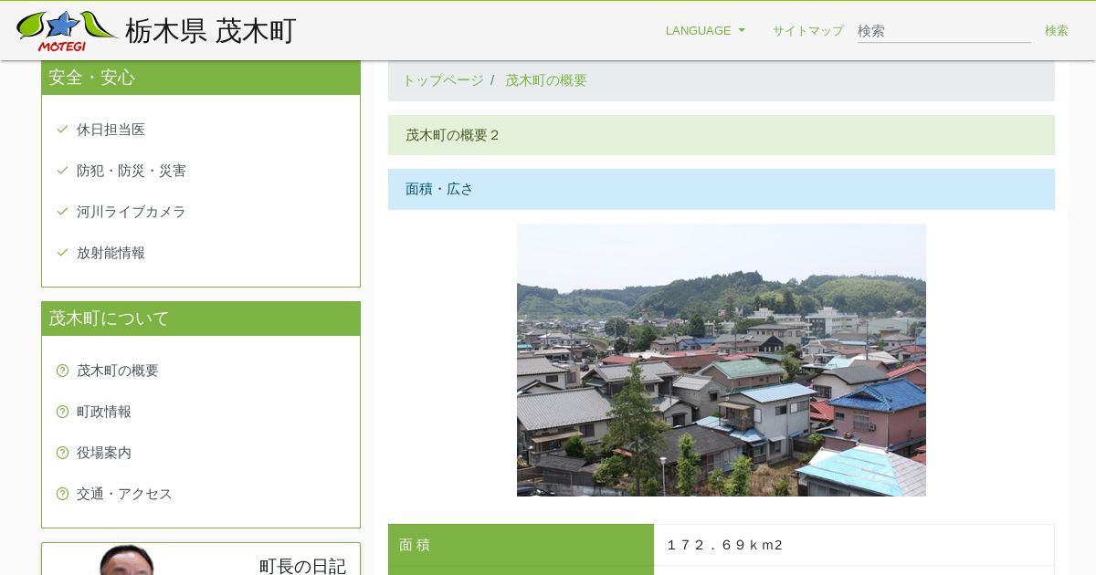The image size is (1096, 575).
Task: Click question icon beside 茂木町の概要
Action: (62, 371)
